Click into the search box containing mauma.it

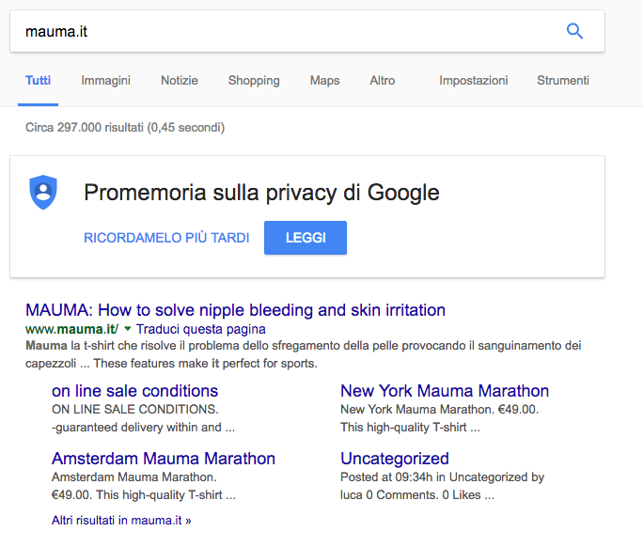(282, 31)
